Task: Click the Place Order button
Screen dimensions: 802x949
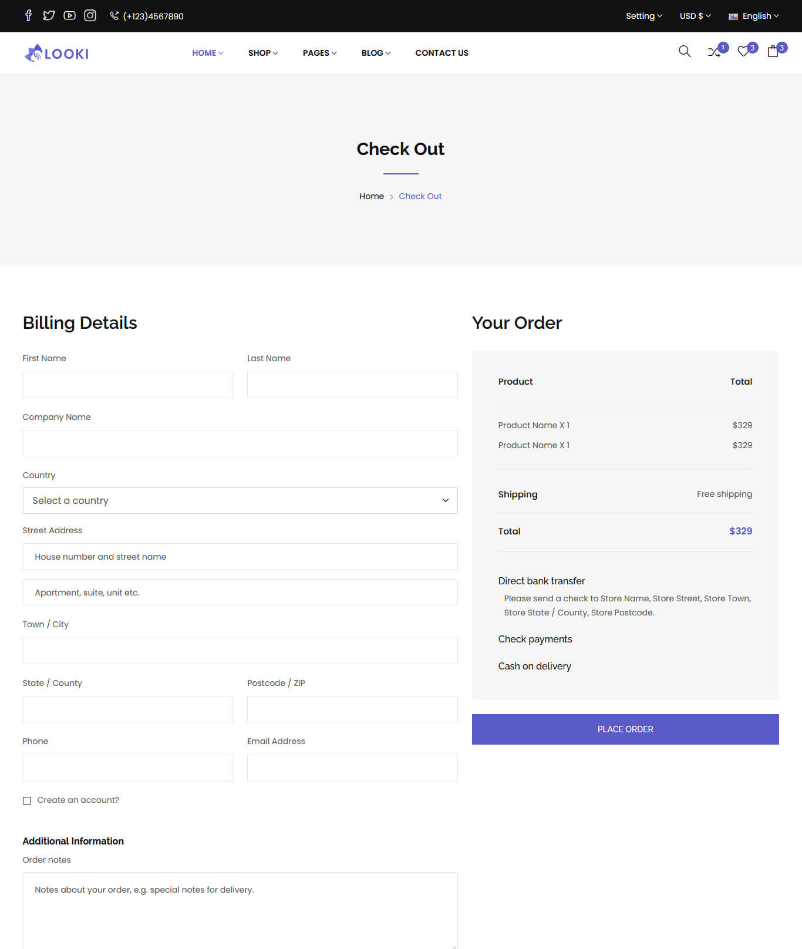Action: pos(625,729)
